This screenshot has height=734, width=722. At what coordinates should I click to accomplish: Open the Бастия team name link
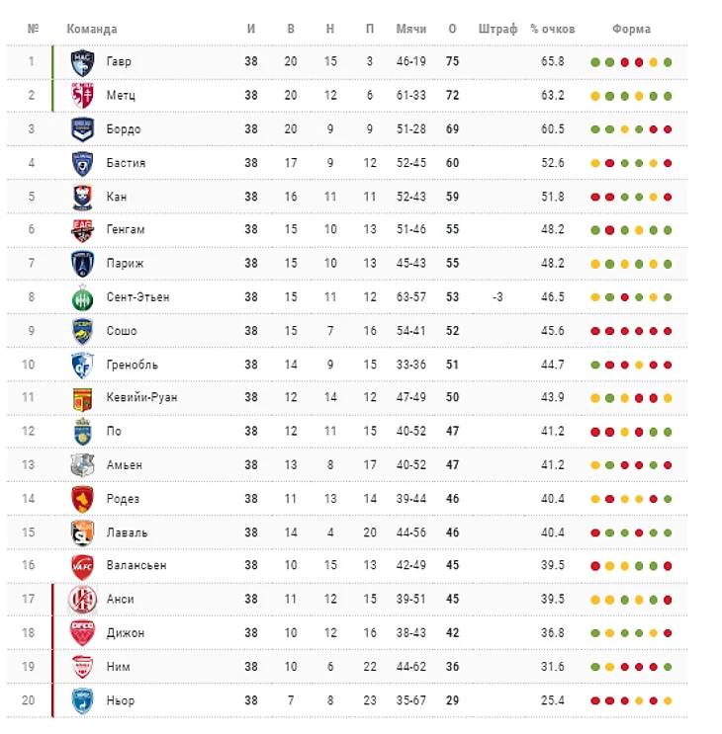pyautogui.click(x=126, y=163)
